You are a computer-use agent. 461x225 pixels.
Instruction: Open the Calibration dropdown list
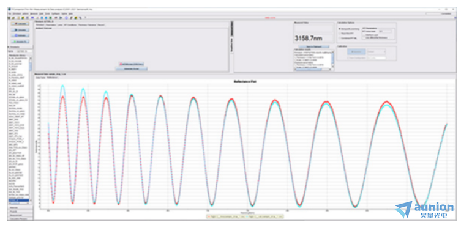pyautogui.click(x=377, y=51)
